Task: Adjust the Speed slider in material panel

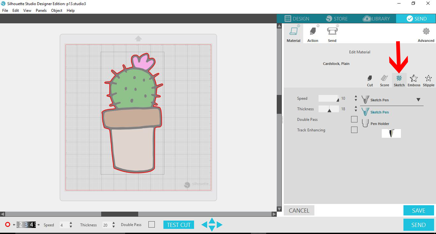Action: click(329, 98)
